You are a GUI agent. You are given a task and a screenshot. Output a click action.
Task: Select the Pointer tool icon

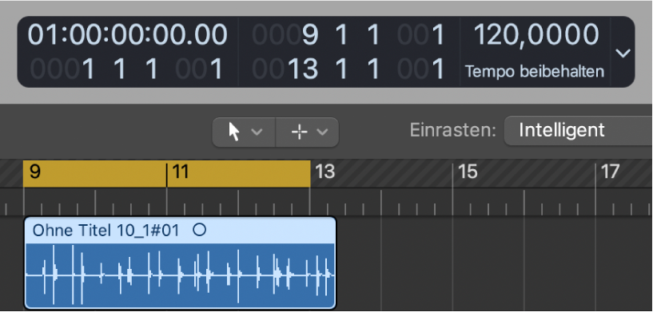(234, 132)
